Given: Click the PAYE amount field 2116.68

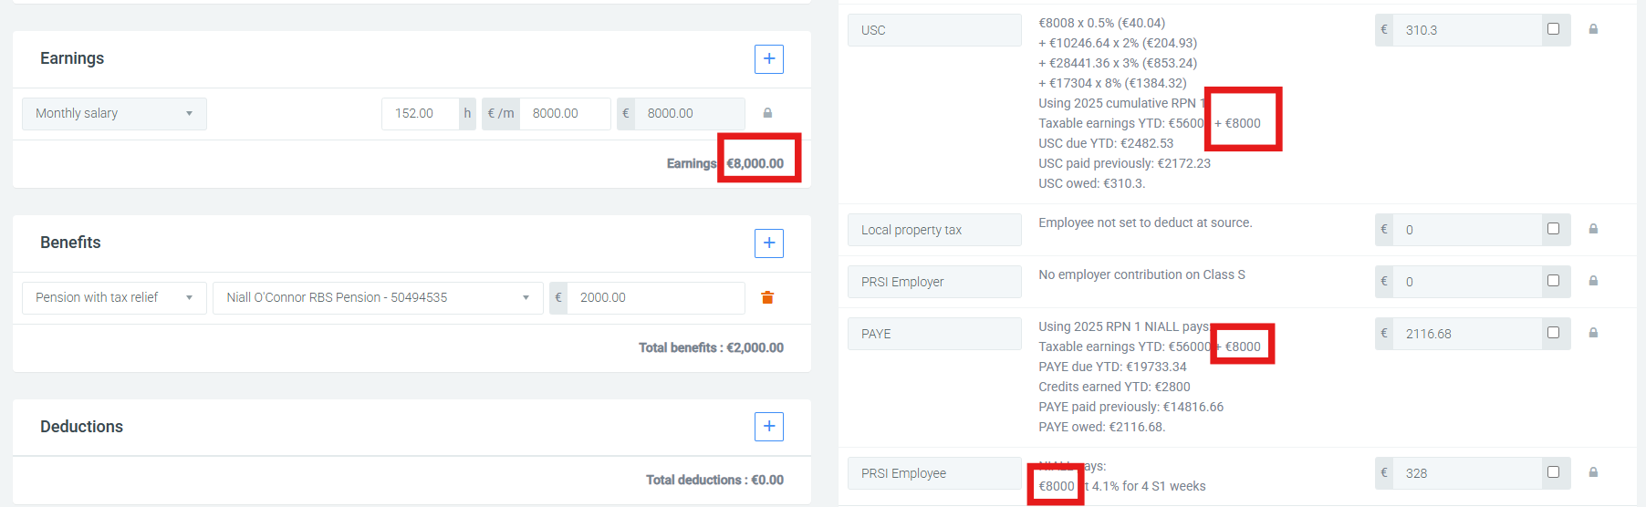Looking at the screenshot, I should [x=1466, y=334].
